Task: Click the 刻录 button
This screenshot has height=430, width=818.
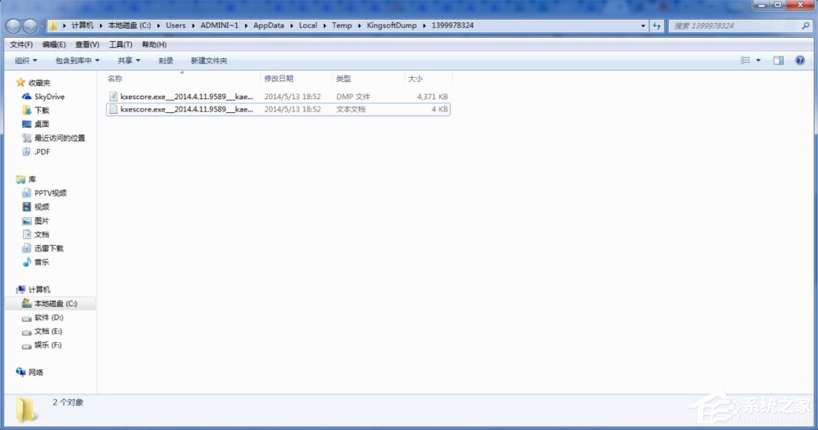Action: (x=165, y=60)
